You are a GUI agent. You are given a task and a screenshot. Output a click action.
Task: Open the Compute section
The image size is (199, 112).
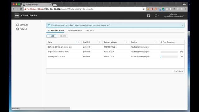[x=22, y=25]
